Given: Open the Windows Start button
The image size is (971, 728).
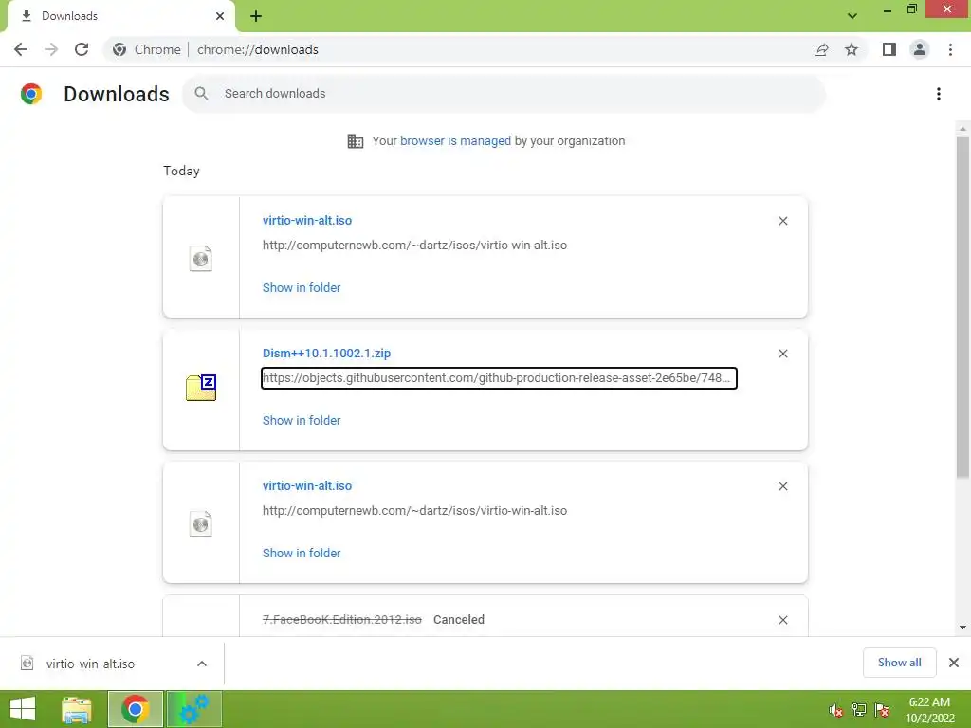Looking at the screenshot, I should pyautogui.click(x=23, y=709).
